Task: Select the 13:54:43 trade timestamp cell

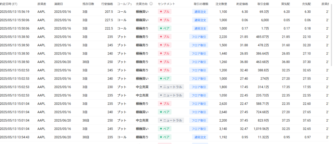Action: (15, 137)
